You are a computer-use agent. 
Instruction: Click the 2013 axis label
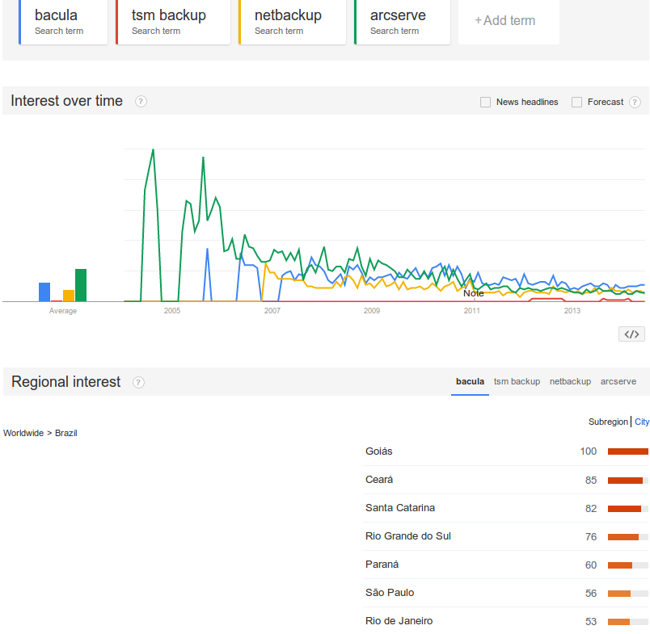click(572, 311)
